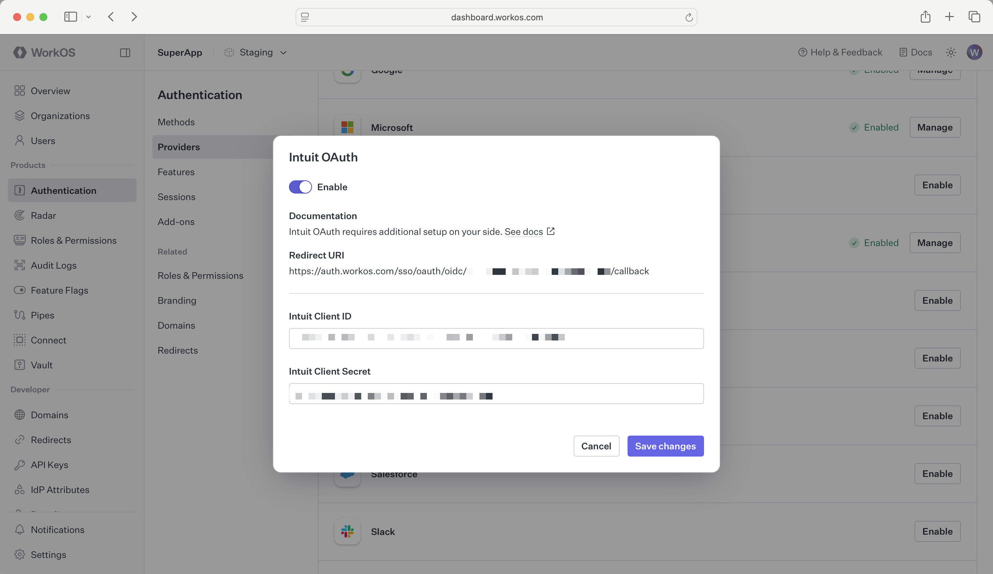
Task: Expand the browser tab overview chevron
Action: click(x=89, y=17)
